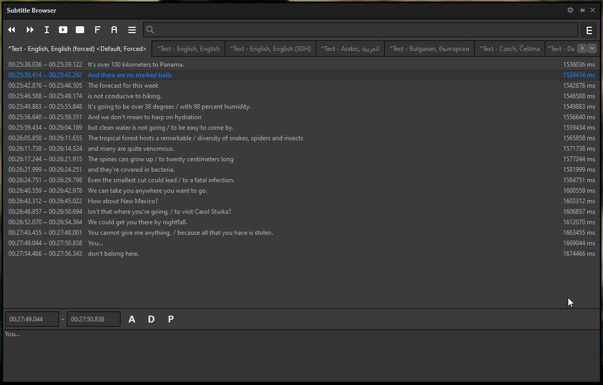Switch to the Arabic subtitle tab

350,49
